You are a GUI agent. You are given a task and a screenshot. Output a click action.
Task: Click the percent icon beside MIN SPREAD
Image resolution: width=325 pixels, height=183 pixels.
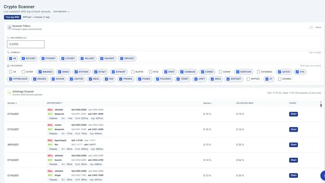(8, 38)
